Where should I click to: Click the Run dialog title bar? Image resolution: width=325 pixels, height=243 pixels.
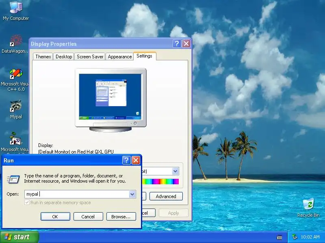62,160
